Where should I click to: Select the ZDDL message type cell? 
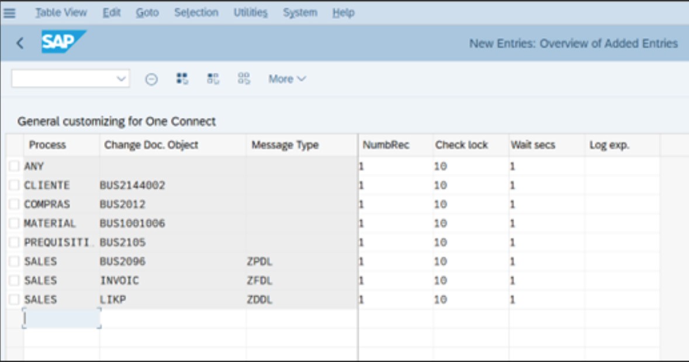click(302, 300)
